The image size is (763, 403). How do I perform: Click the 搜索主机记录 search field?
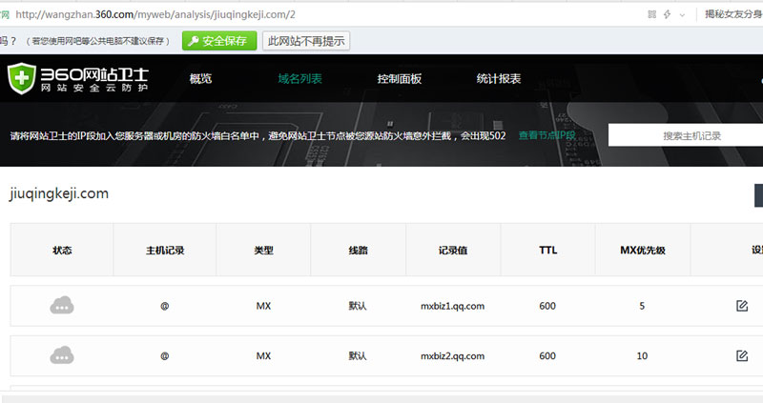pyautogui.click(x=686, y=135)
